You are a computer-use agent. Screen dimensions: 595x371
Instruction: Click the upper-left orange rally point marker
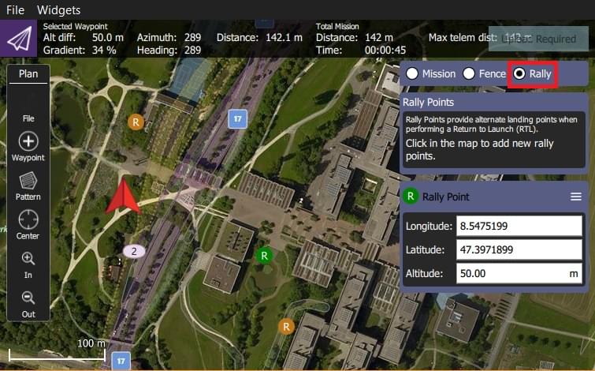pyautogui.click(x=136, y=122)
